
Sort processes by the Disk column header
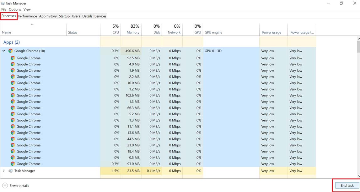click(x=152, y=30)
